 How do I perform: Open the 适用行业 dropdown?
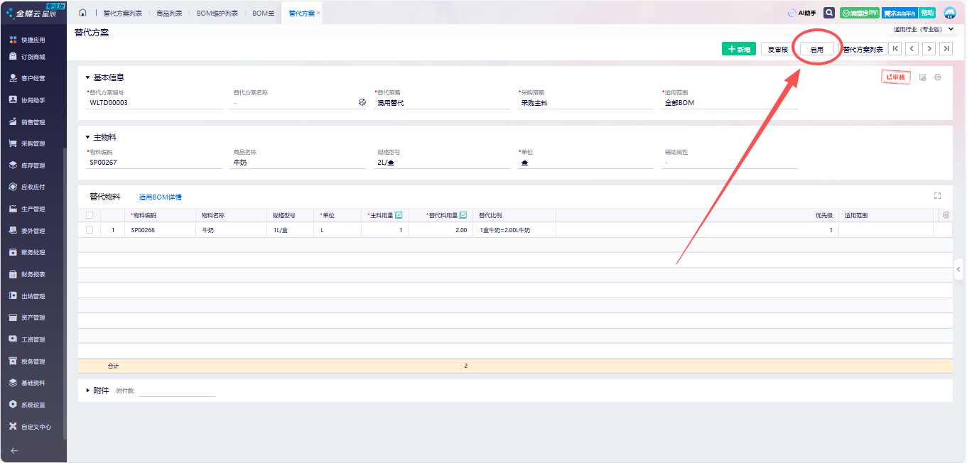coord(923,30)
